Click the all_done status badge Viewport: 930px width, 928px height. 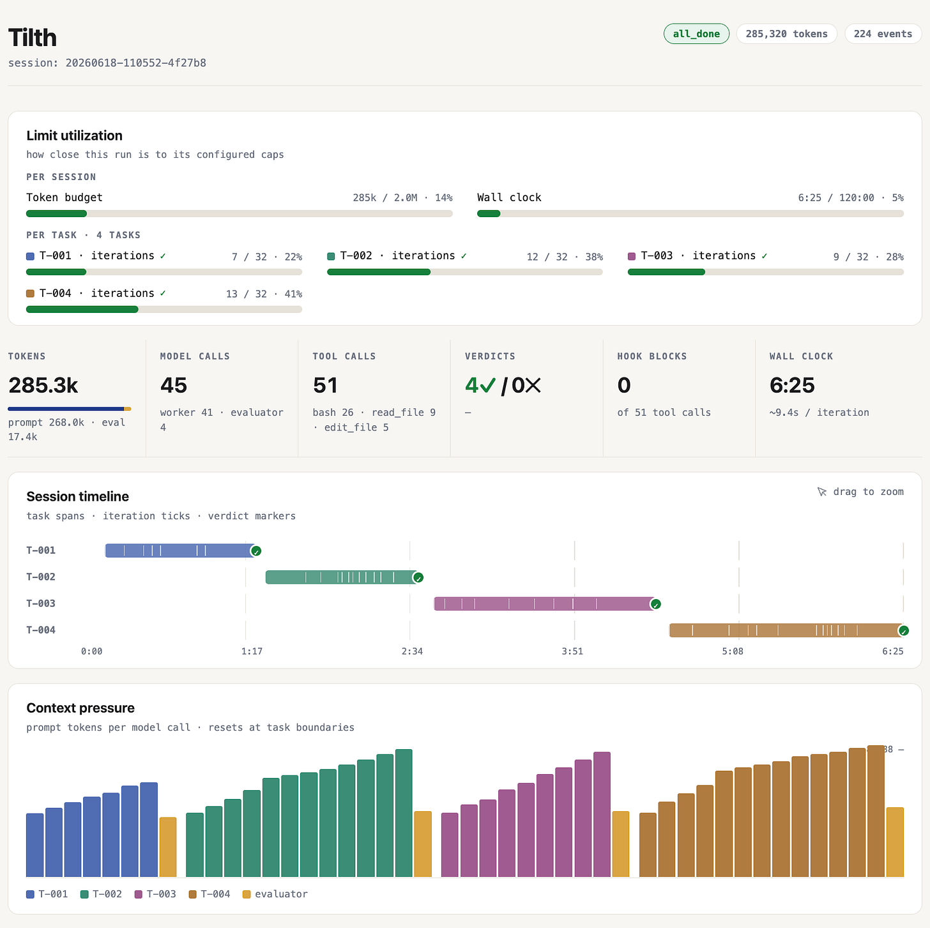click(x=696, y=34)
